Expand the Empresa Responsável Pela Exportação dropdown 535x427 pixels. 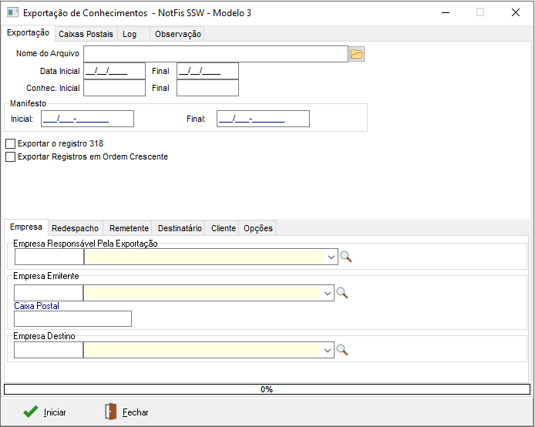coord(331,257)
